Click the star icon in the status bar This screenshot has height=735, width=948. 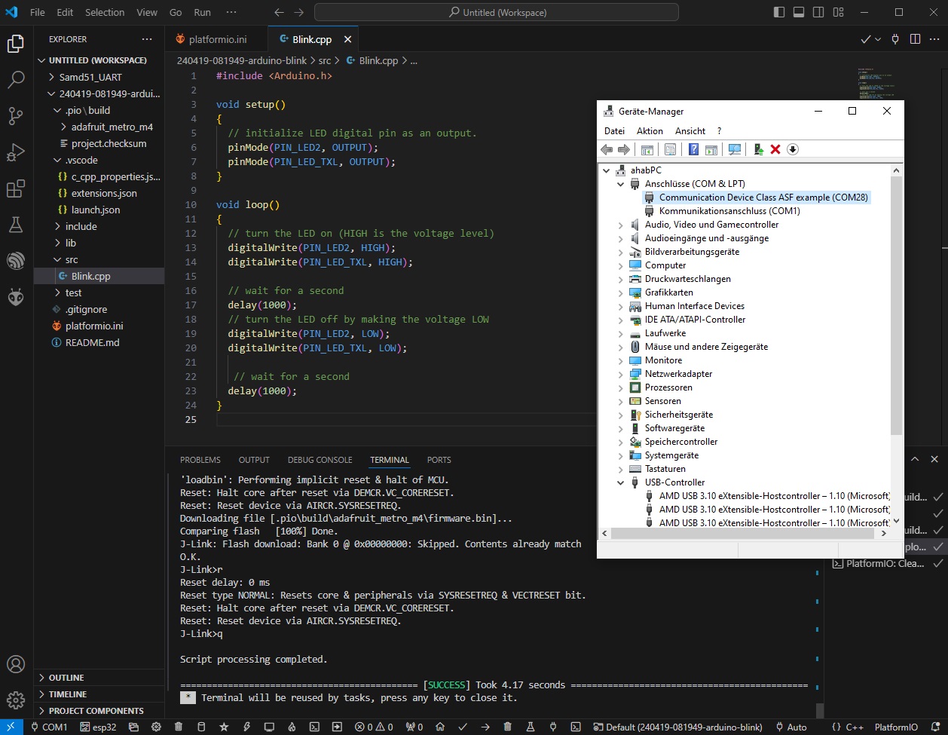click(224, 727)
